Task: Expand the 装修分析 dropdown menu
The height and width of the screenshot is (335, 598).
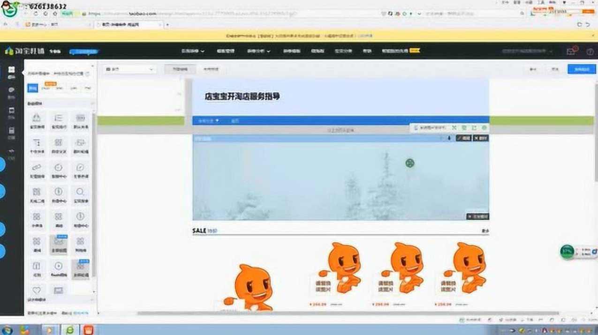Action: [258, 51]
